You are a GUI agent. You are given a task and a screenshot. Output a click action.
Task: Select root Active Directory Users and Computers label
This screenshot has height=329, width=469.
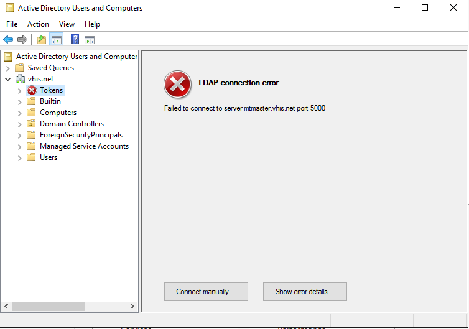point(77,57)
